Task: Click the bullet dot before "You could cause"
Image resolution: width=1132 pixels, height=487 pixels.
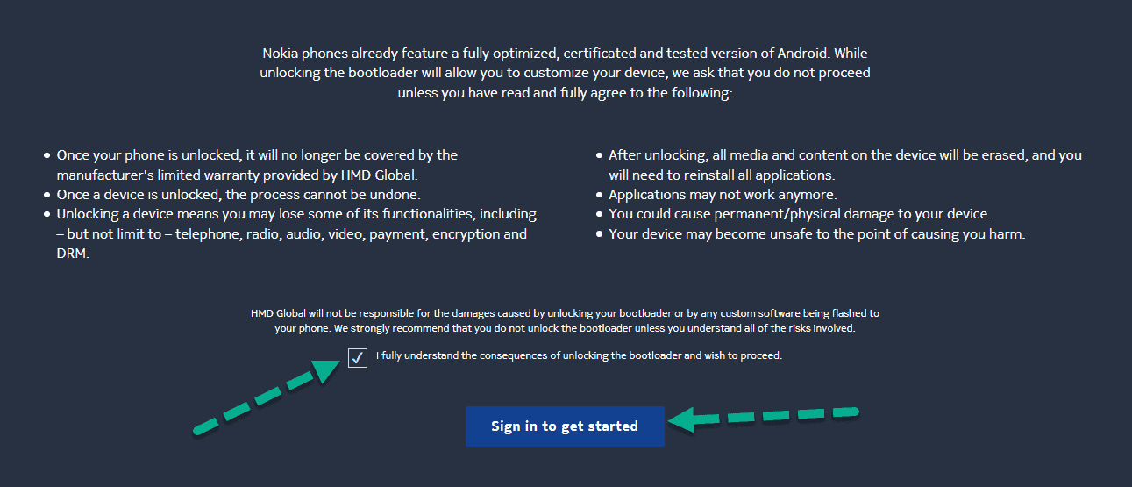Action: [599, 215]
